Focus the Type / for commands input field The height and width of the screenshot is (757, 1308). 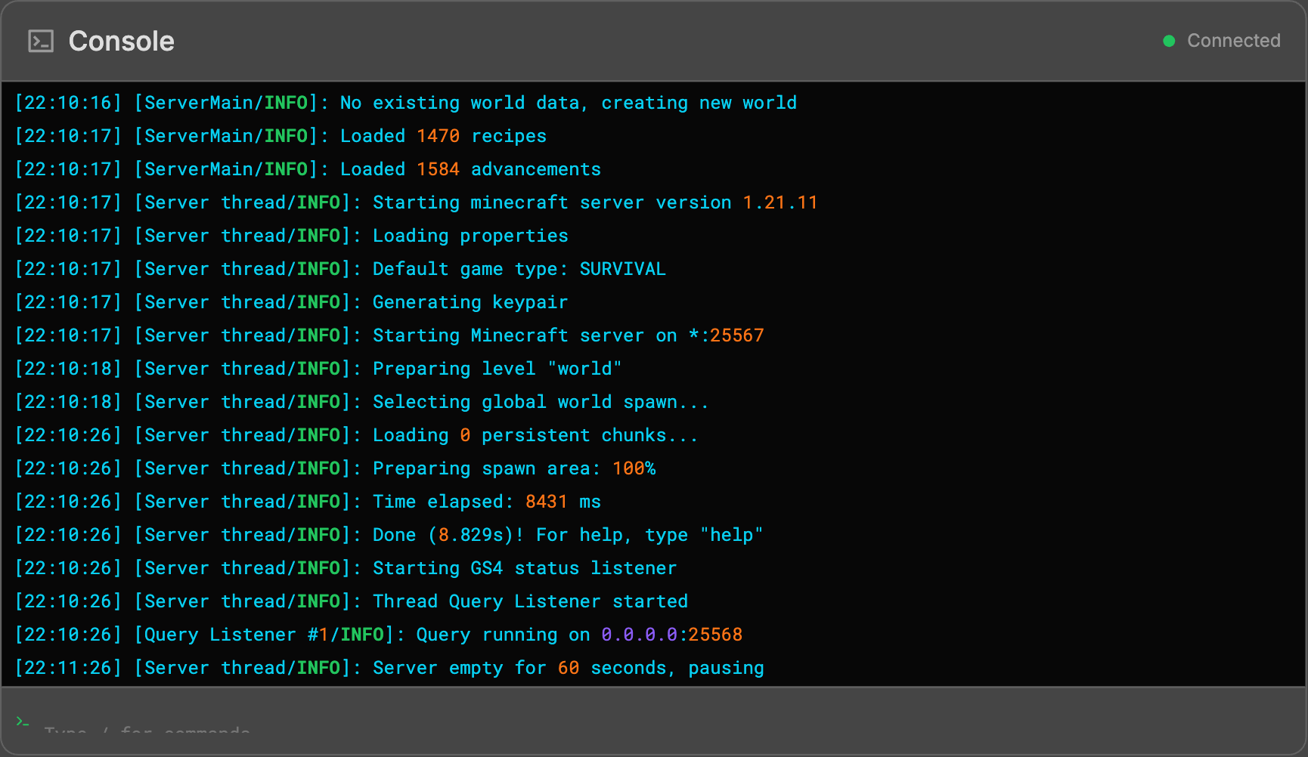(x=147, y=729)
